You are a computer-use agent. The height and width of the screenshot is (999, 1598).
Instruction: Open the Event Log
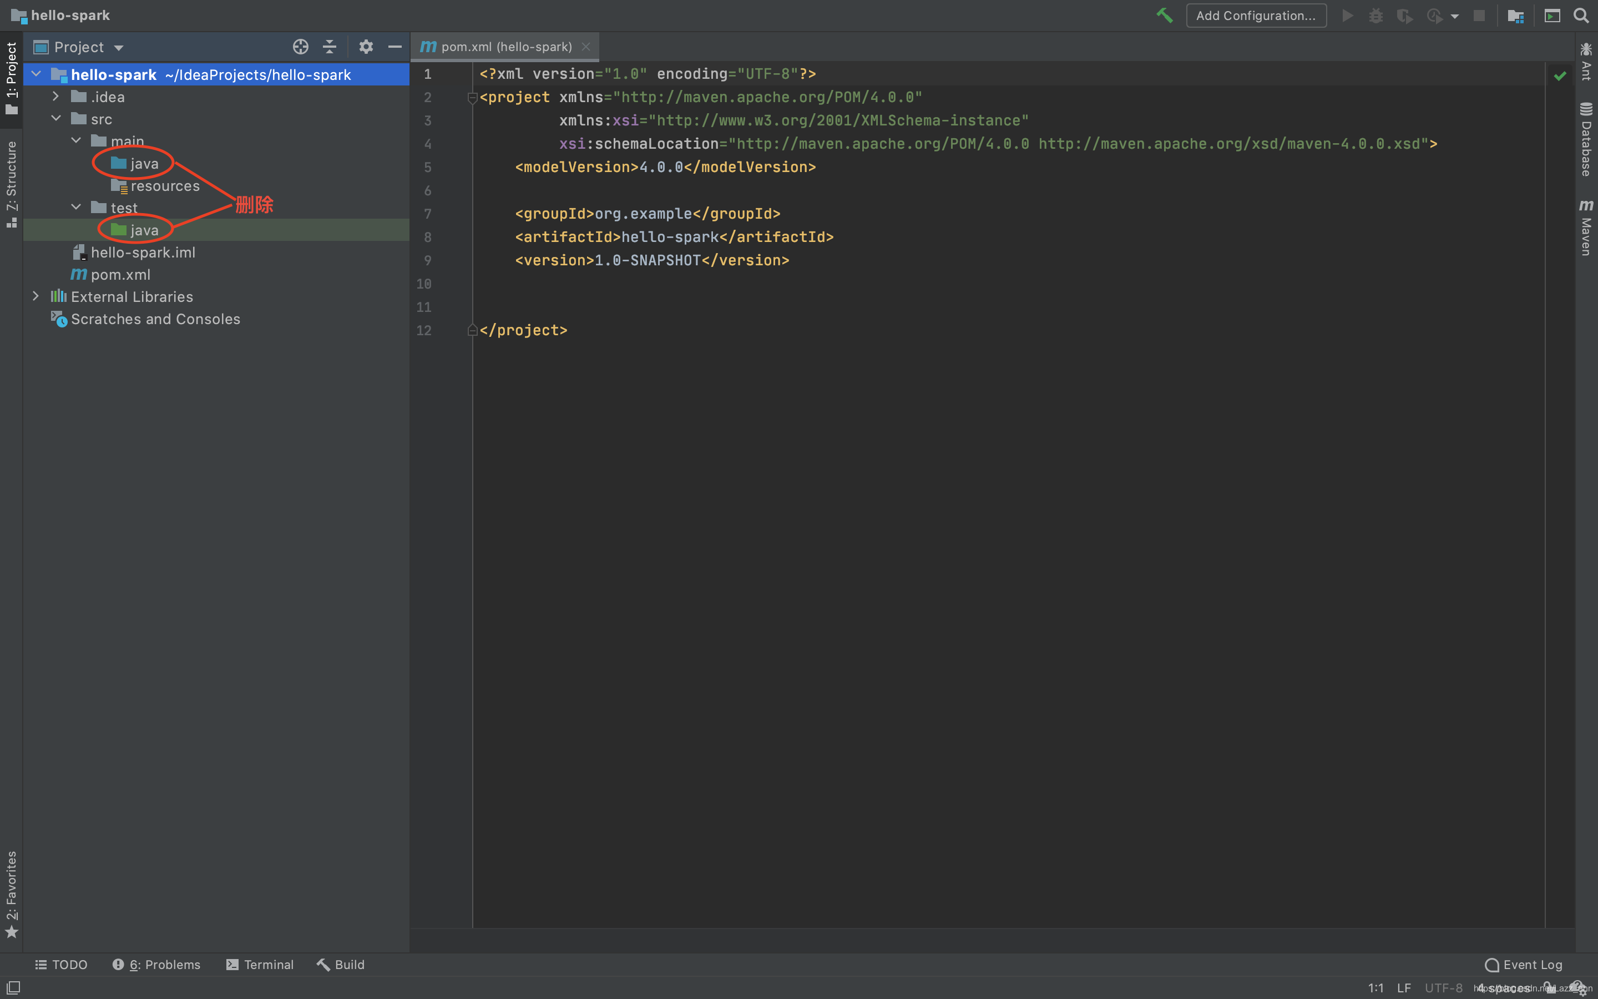pos(1524,964)
